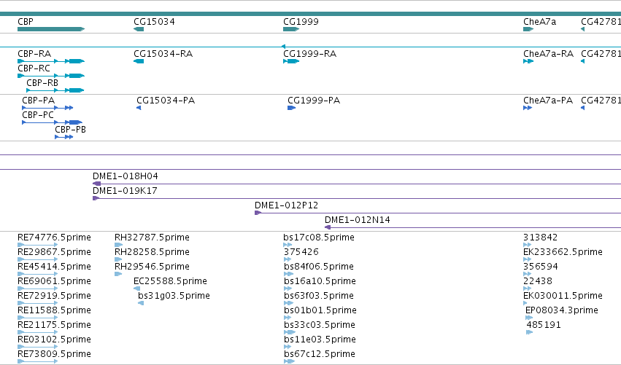Open EST bs63f03.5prime
Image resolution: width=621 pixels, height=365 pixels.
pos(319,297)
